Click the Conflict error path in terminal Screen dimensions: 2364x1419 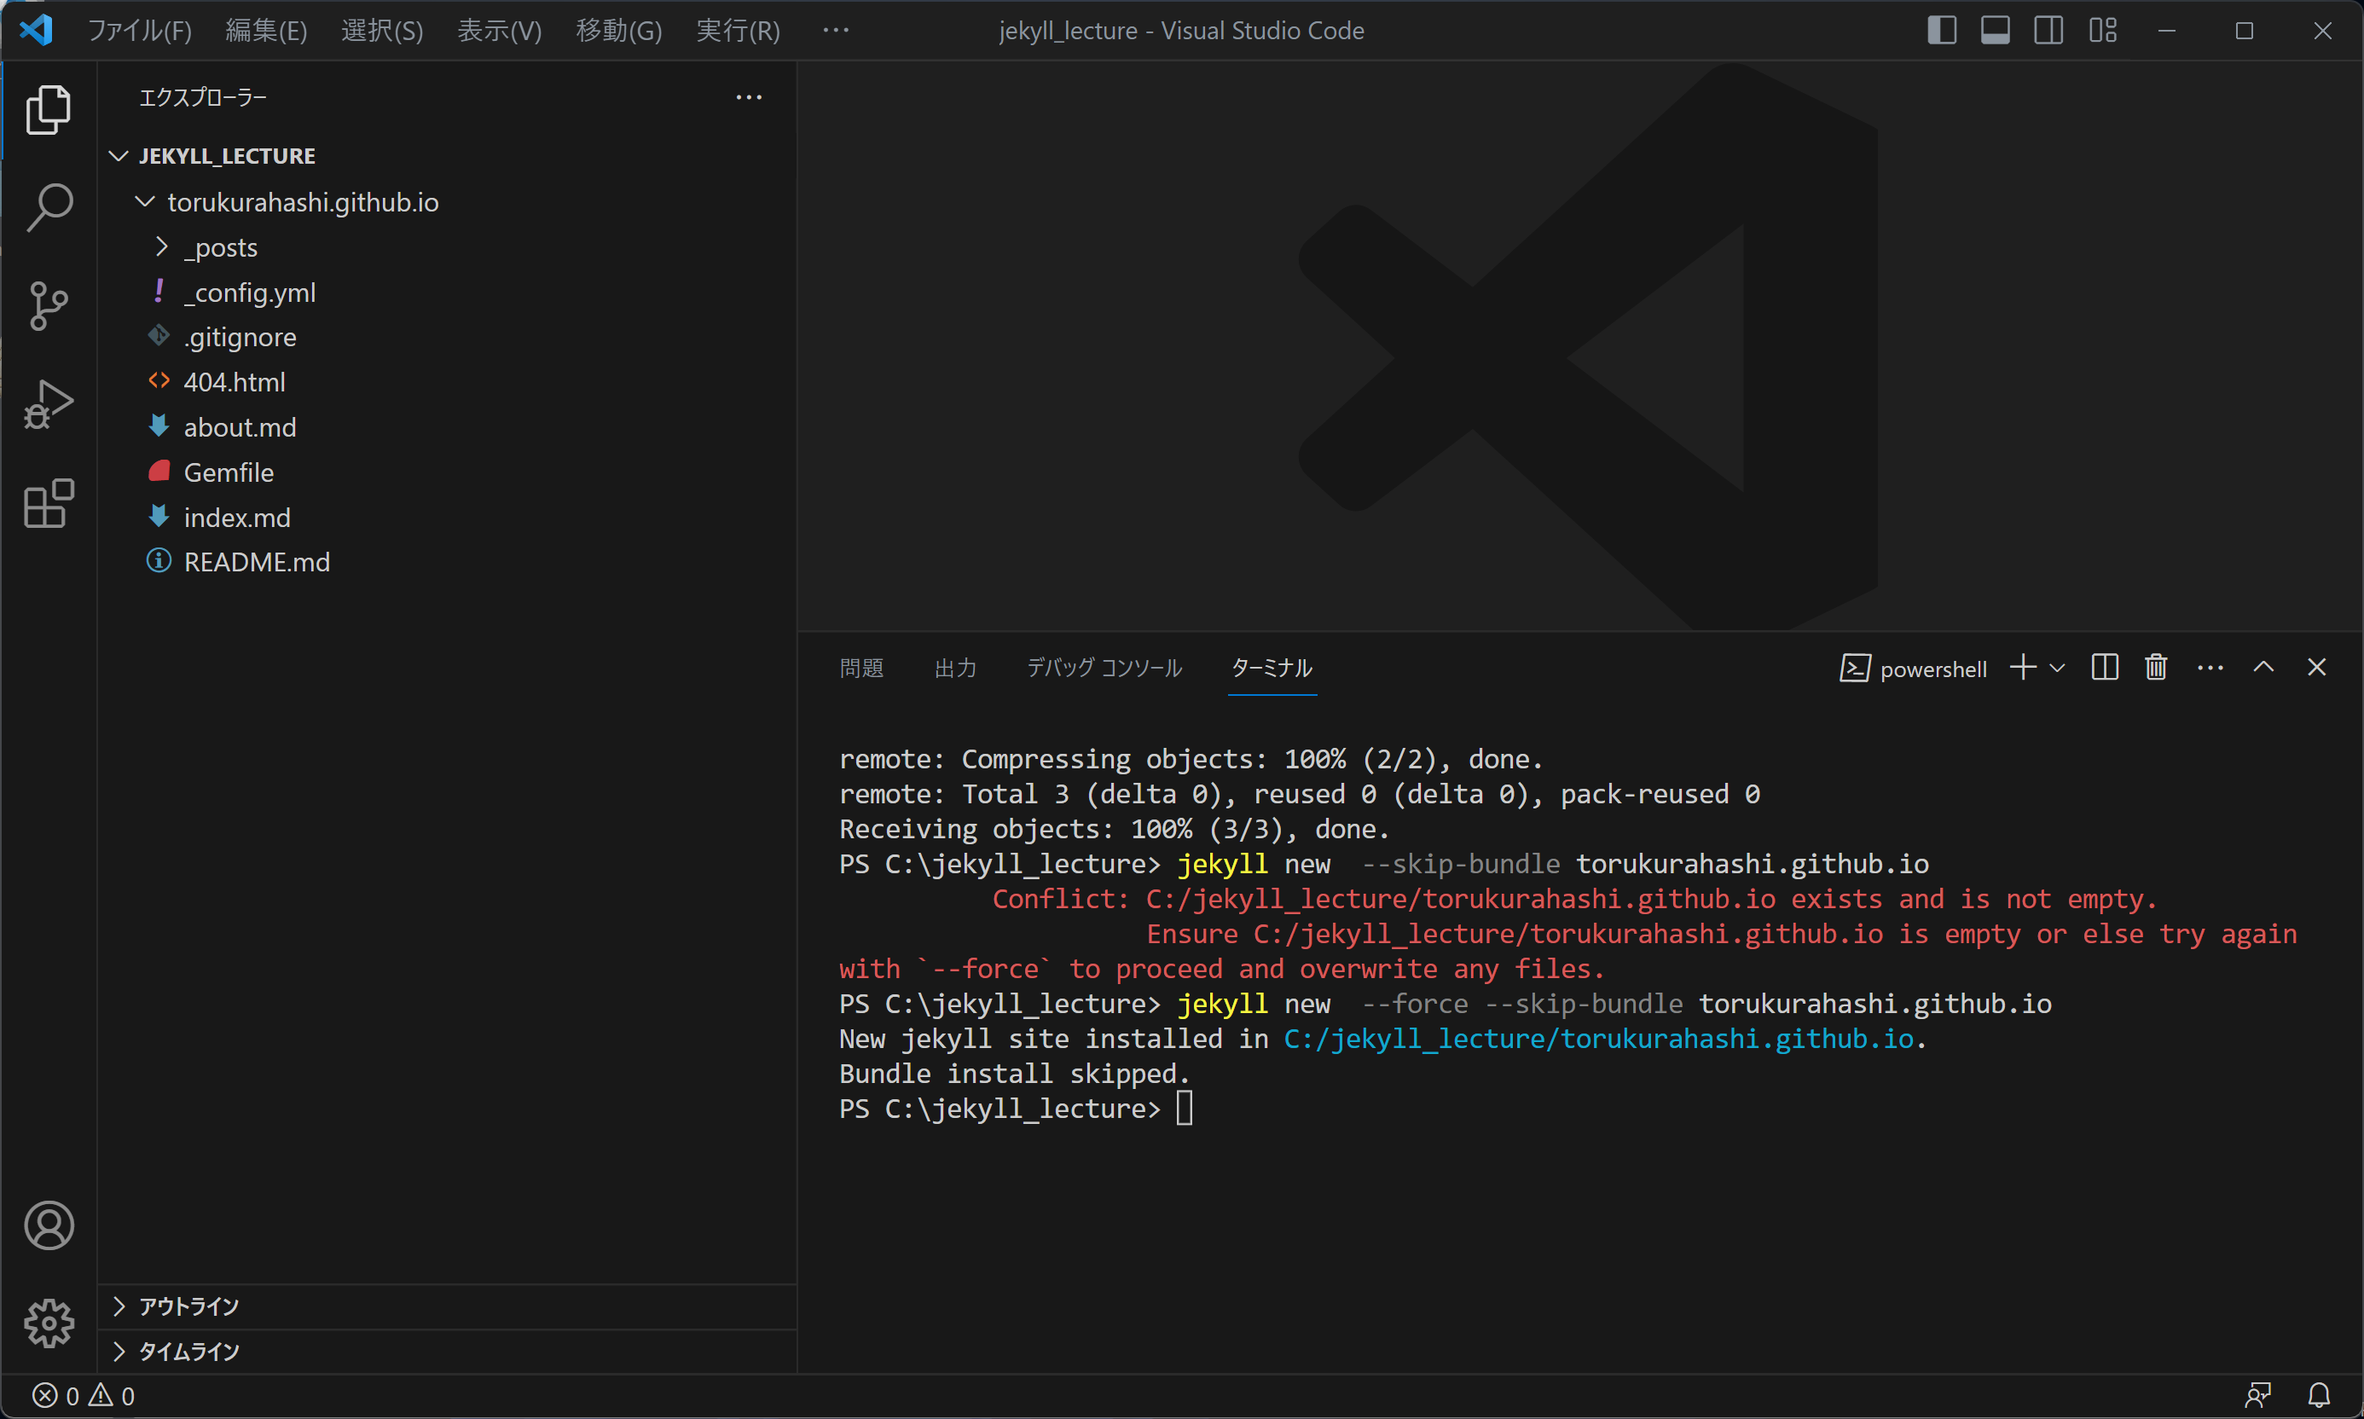coord(1460,900)
